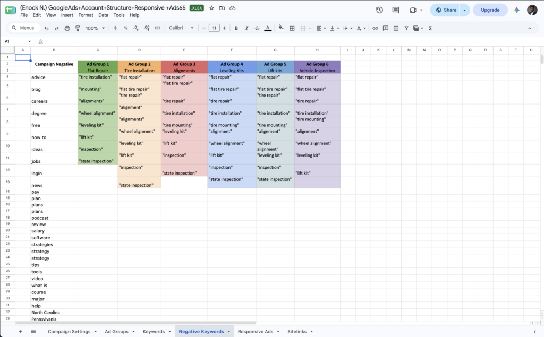Open the functions (sigma) menu
The image size is (544, 337).
click(430, 28)
